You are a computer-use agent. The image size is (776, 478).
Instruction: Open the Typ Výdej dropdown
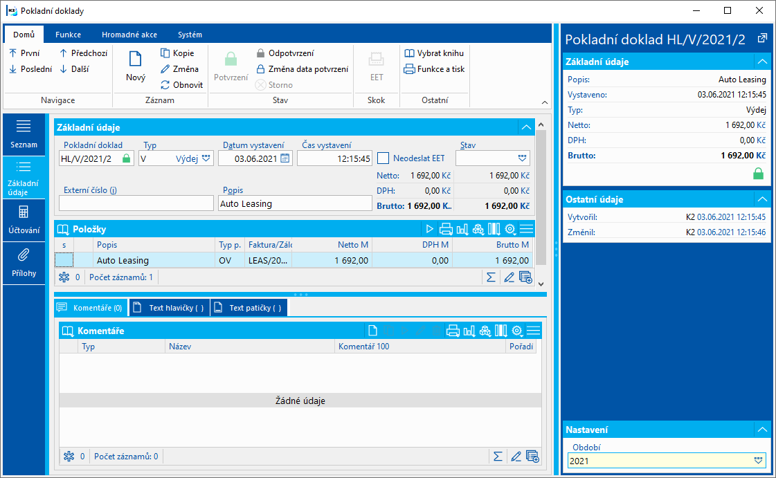coord(206,158)
